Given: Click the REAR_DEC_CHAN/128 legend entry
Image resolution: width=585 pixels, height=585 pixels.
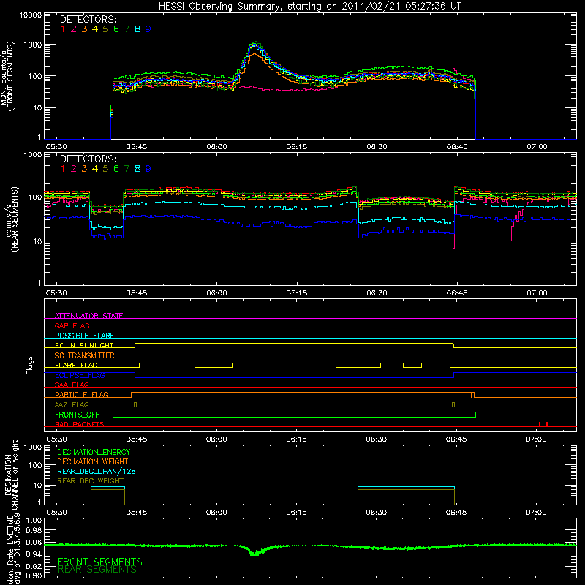Looking at the screenshot, I should point(97,471).
